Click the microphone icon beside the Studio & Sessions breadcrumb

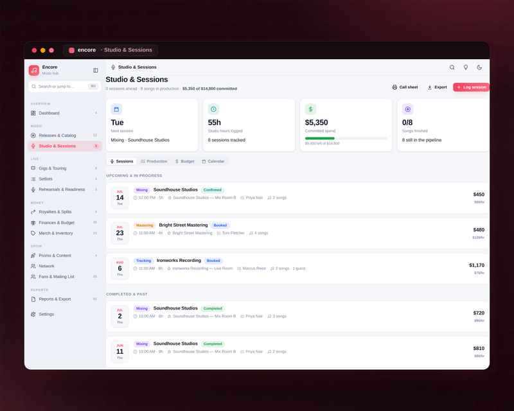[113, 67]
